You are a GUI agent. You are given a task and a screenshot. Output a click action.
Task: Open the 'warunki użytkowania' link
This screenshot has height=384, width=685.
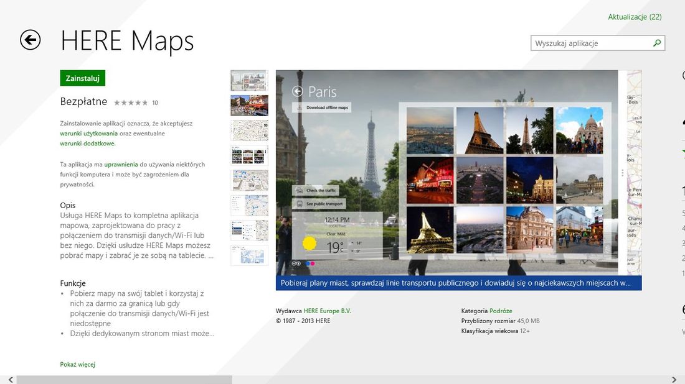(88, 134)
